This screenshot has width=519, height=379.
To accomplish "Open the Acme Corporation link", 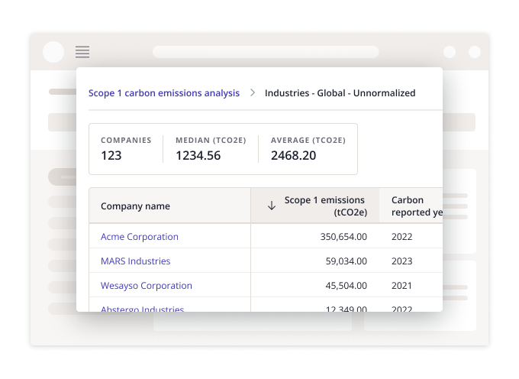I will coord(140,237).
